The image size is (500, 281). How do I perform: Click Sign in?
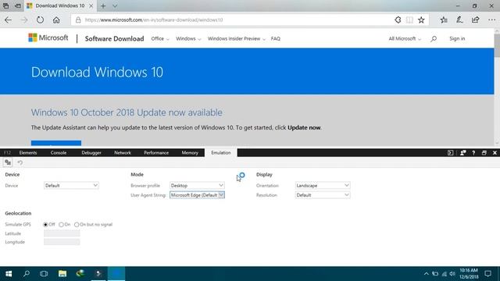(457, 38)
